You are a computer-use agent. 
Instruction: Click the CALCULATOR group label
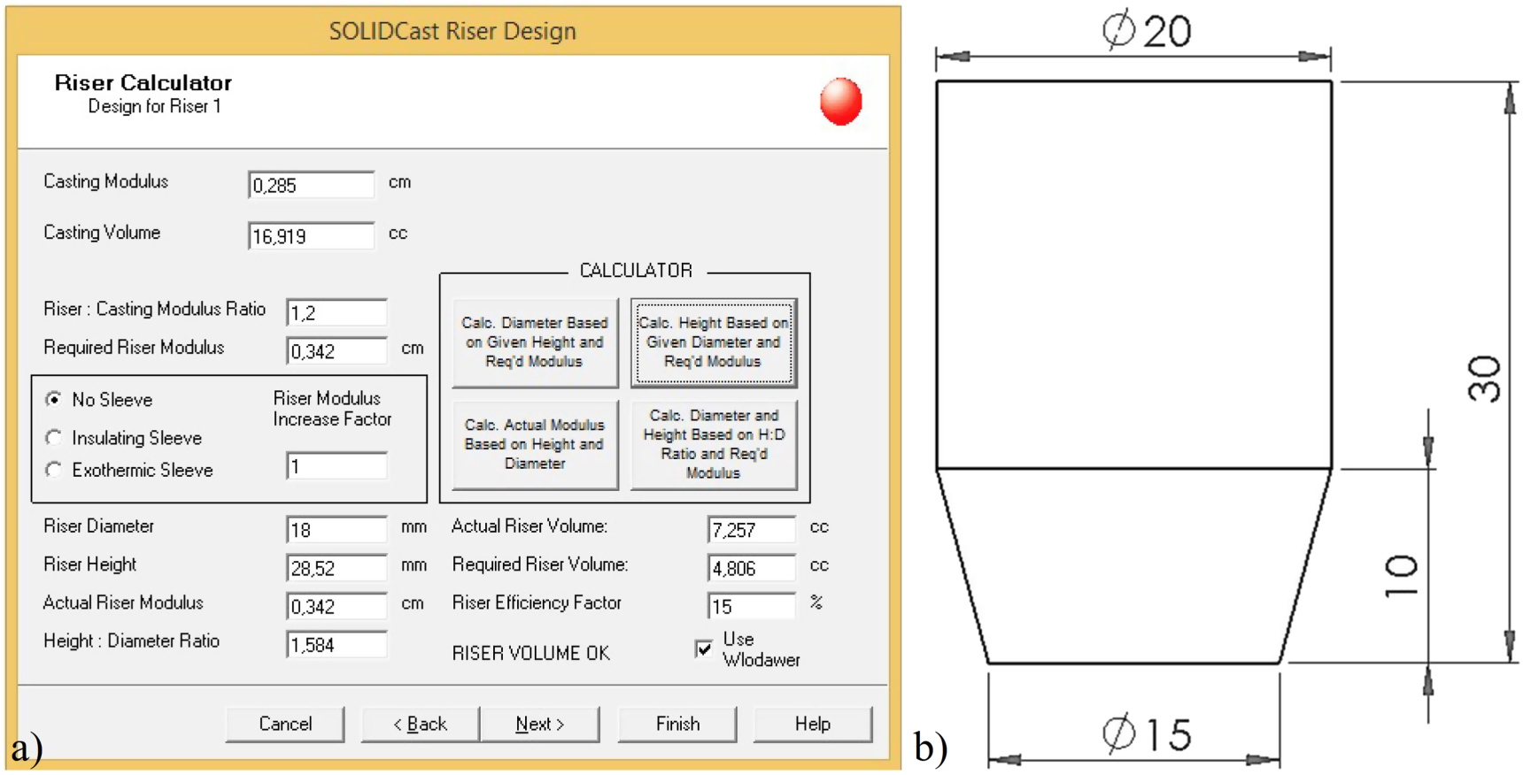(x=636, y=270)
